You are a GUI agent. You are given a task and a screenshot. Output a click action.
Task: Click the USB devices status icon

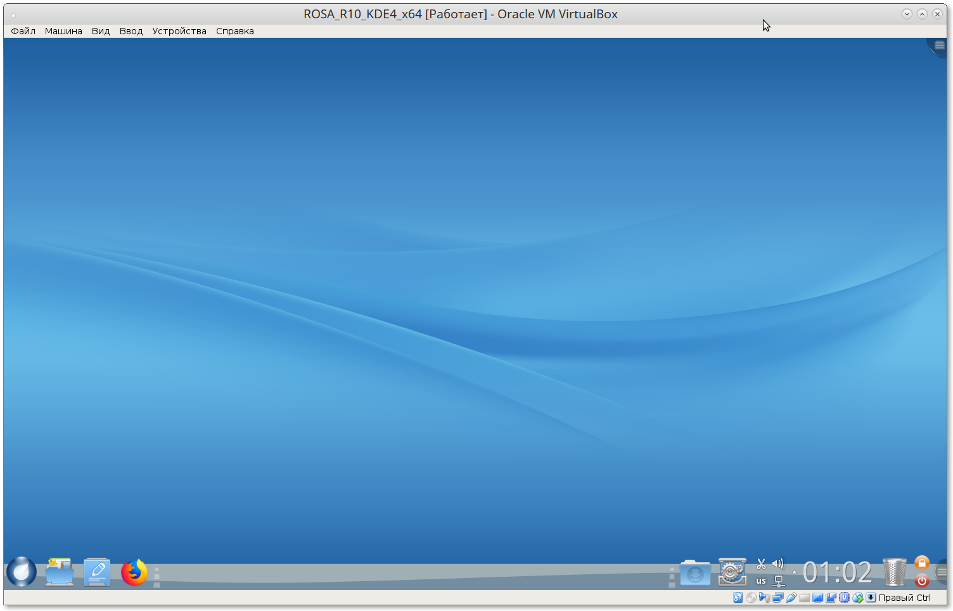[791, 598]
